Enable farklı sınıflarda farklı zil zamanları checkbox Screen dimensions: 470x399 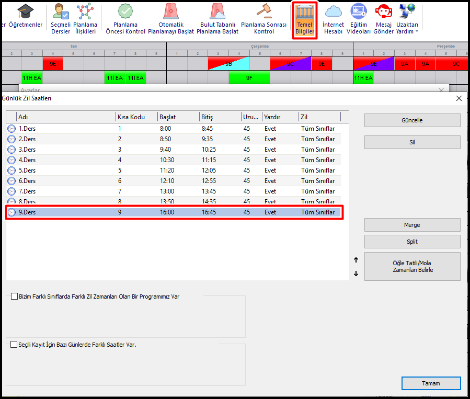(14, 297)
